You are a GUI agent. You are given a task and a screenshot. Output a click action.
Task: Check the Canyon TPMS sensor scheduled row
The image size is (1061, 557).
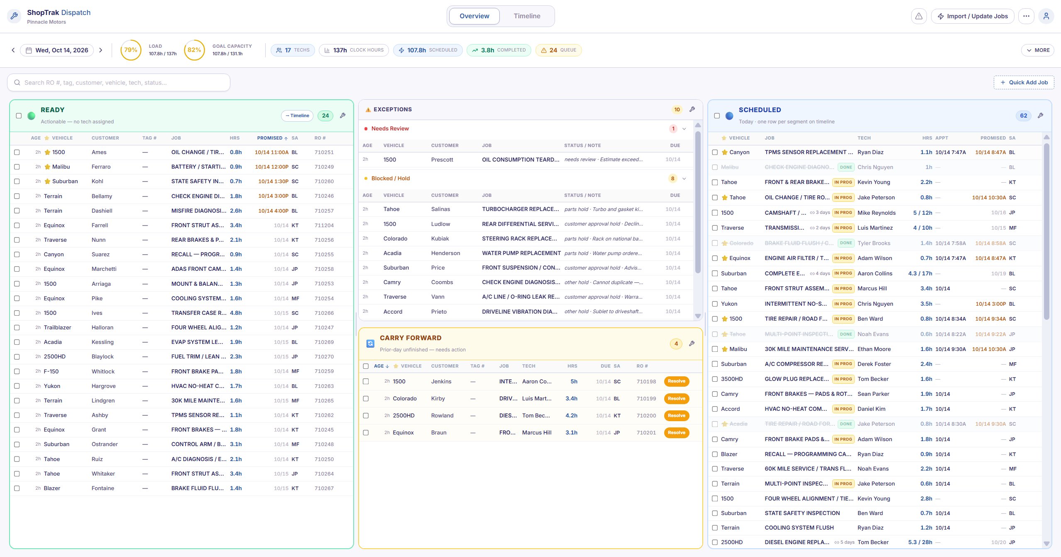tap(715, 152)
